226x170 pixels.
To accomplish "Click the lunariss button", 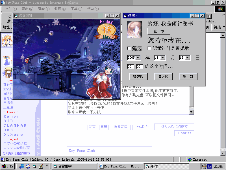I will coord(184,133).
